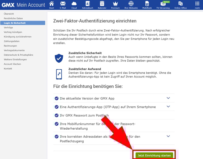Click the smartphone key icon
203x159 pixels.
point(59,74)
